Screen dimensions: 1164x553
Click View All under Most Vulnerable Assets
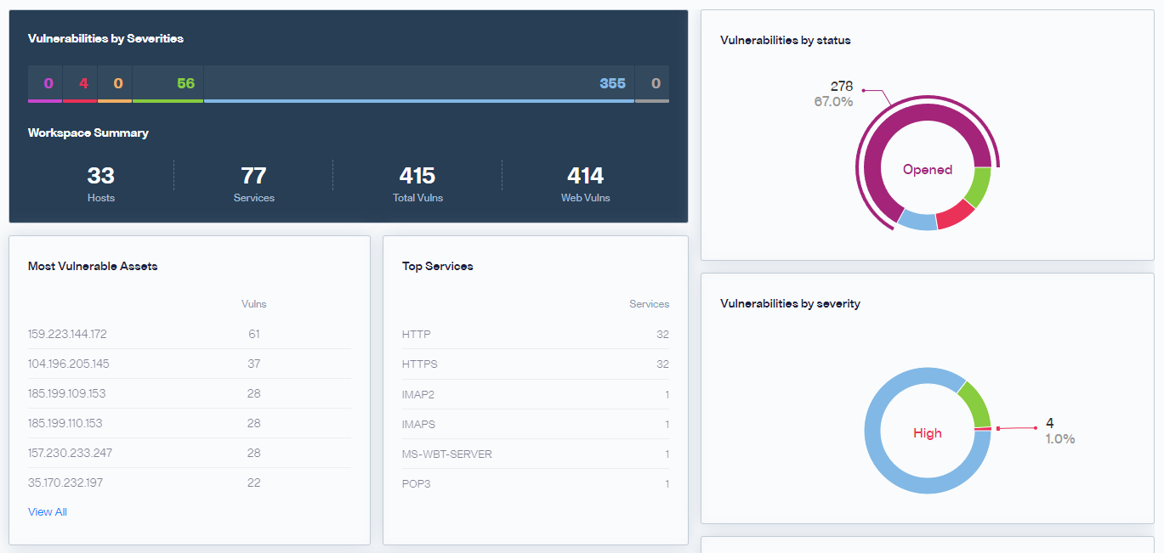click(48, 511)
